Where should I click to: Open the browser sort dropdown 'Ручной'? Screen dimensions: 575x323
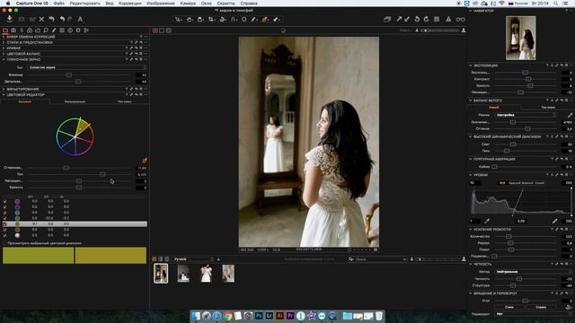pos(193,259)
